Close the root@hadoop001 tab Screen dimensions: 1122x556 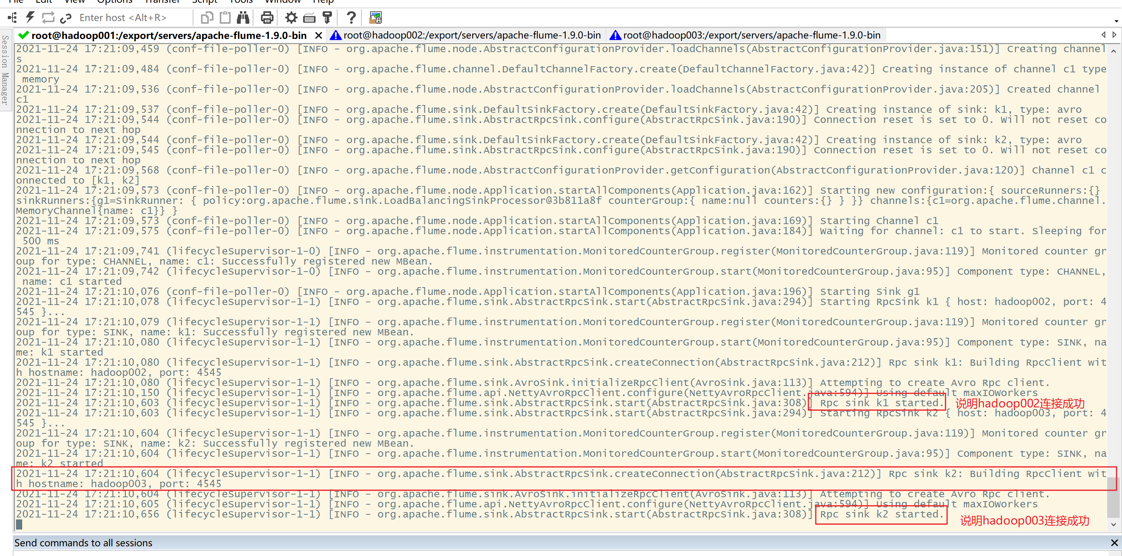pyautogui.click(x=319, y=35)
